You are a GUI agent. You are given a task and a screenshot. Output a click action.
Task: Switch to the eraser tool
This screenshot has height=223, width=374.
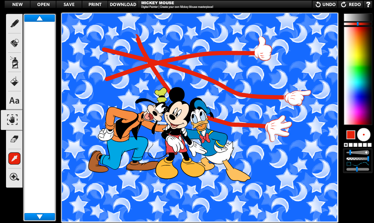[14, 139]
